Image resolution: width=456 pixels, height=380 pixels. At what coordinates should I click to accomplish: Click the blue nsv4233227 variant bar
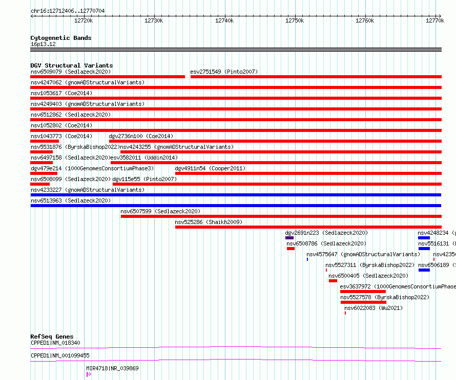236,195
